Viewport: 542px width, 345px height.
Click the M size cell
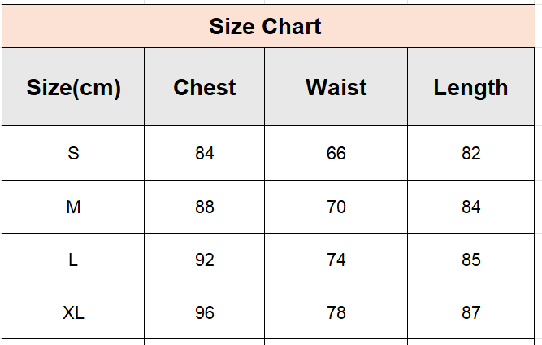point(73,207)
